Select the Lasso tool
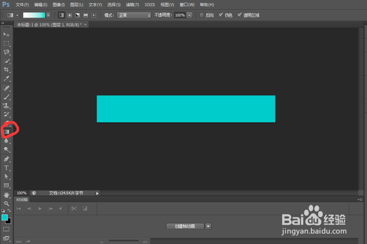The width and height of the screenshot is (367, 244). (6, 52)
